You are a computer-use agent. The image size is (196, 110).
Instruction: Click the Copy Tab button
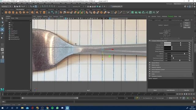click(x=186, y=90)
